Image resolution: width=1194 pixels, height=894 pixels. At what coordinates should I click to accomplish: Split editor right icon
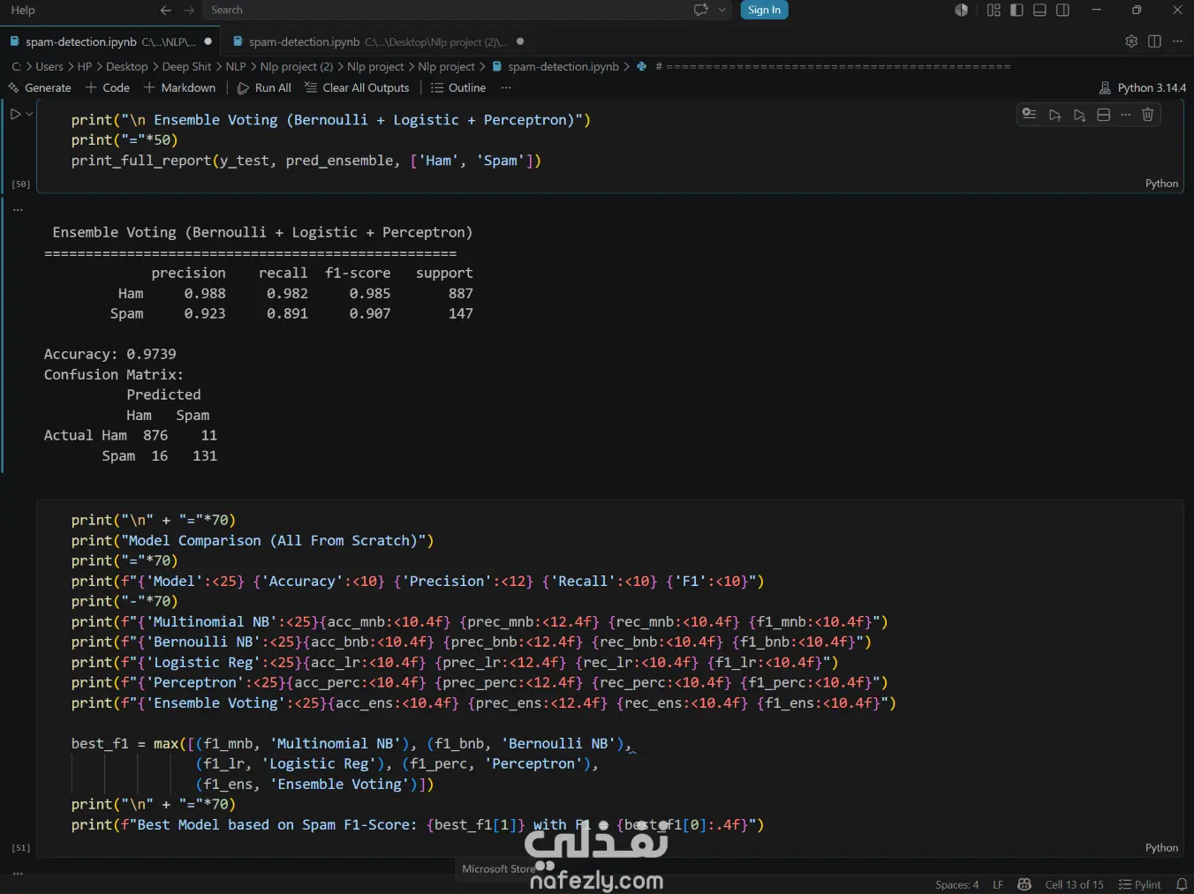click(x=1154, y=41)
